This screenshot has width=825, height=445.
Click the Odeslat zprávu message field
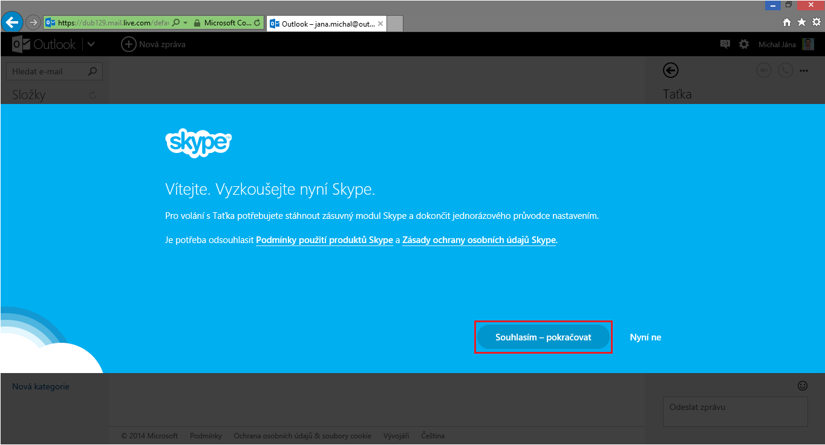[x=735, y=411]
